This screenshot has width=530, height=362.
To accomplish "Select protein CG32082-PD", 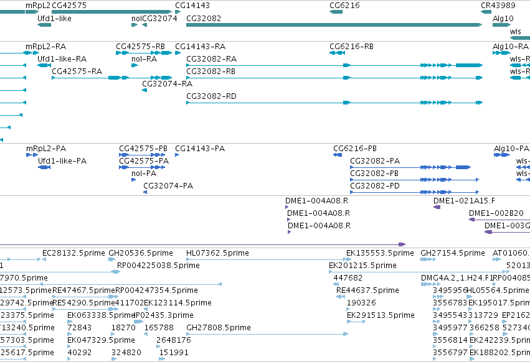I will (414, 192).
